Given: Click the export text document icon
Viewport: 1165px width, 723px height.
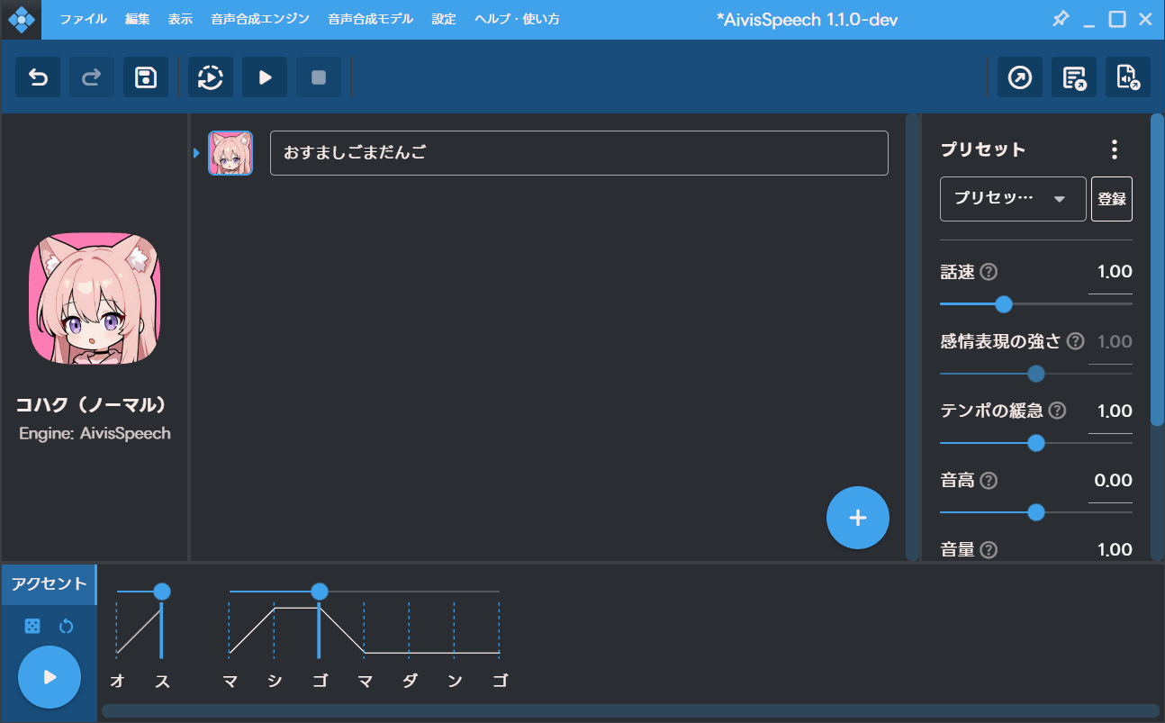Looking at the screenshot, I should [1074, 77].
